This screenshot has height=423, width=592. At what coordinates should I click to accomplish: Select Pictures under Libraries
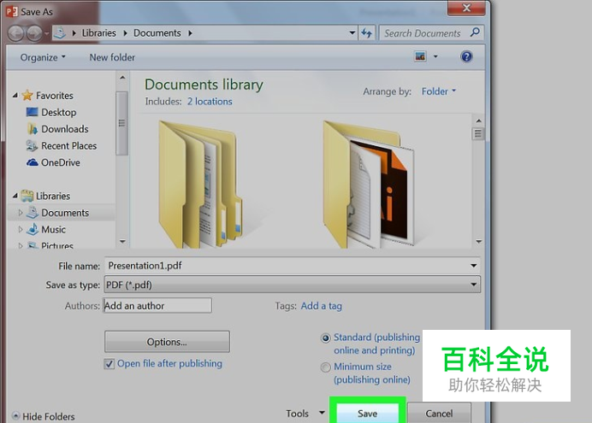57,245
